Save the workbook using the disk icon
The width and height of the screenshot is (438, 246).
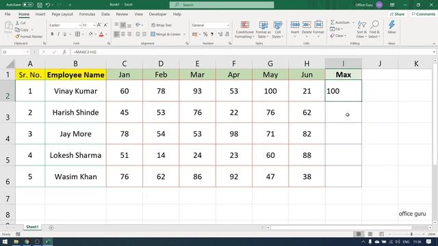40,5
